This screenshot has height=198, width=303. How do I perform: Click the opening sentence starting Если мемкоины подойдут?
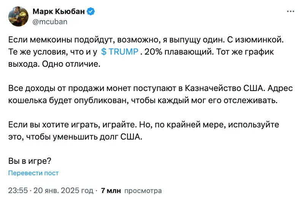(114, 39)
